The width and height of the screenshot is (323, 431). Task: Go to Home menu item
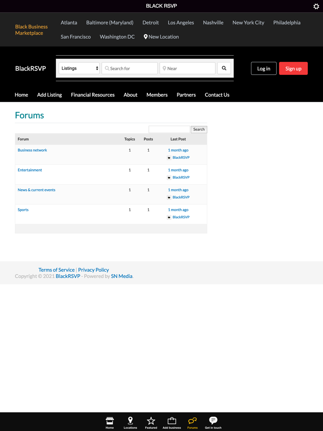[x=21, y=95]
